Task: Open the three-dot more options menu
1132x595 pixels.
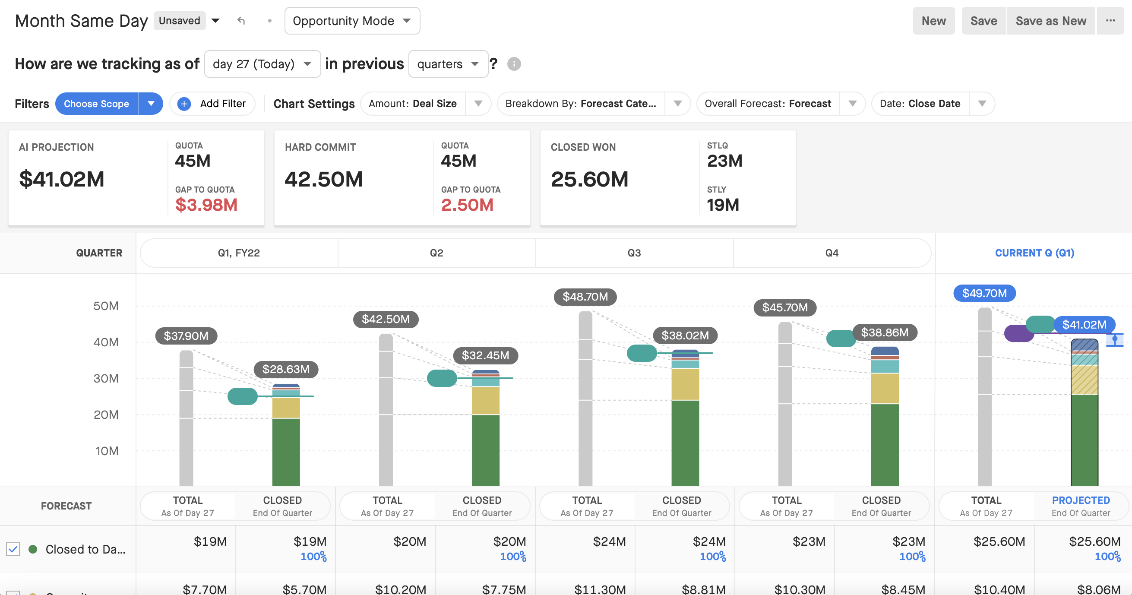Action: (x=1110, y=21)
